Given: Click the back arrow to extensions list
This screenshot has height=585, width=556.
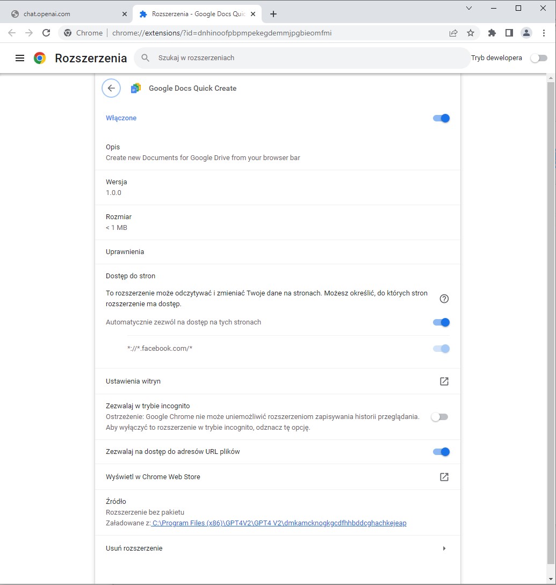Looking at the screenshot, I should click(x=111, y=88).
